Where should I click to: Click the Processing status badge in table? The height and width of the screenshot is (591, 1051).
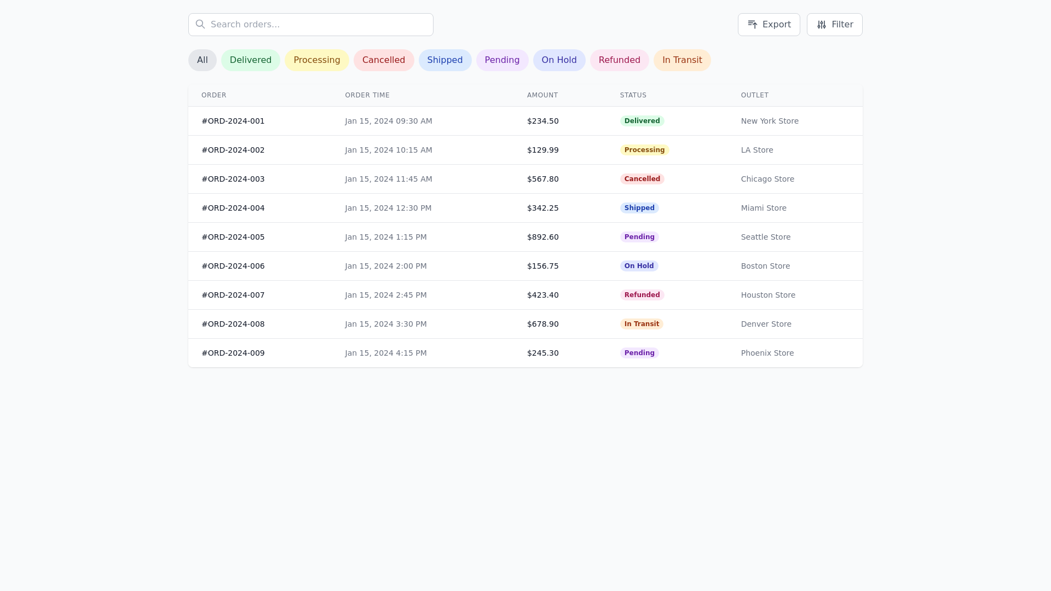645,150
